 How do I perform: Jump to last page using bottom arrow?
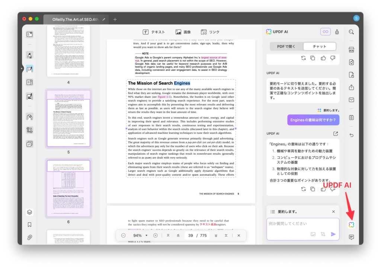click(x=226, y=235)
